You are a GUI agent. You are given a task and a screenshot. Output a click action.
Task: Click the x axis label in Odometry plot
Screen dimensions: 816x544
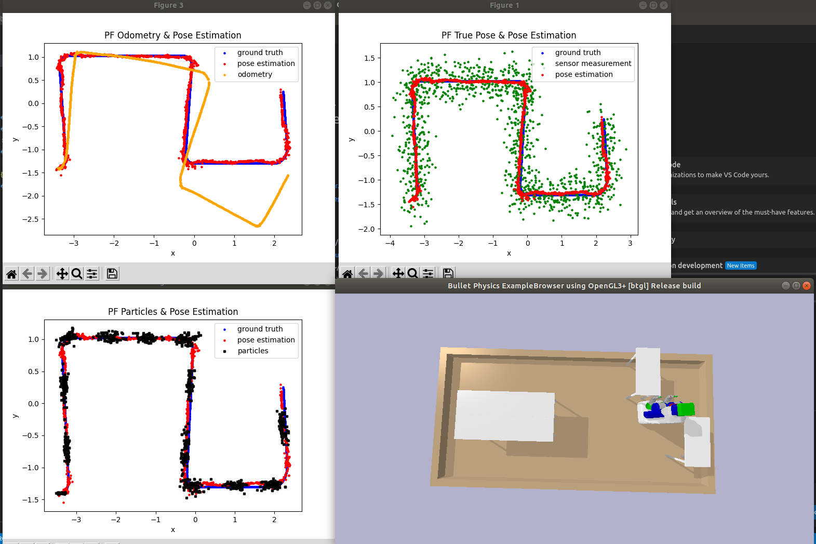point(173,254)
